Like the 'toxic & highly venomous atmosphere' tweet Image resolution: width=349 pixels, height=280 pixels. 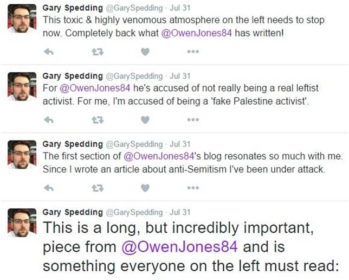pos(145,52)
